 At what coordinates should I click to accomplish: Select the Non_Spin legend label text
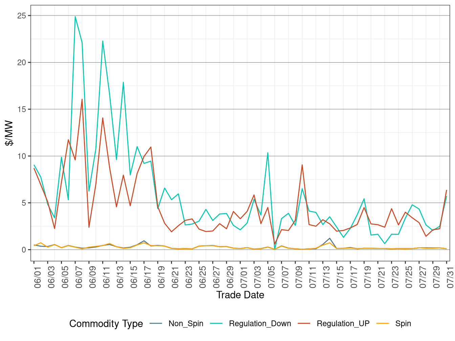186,324
